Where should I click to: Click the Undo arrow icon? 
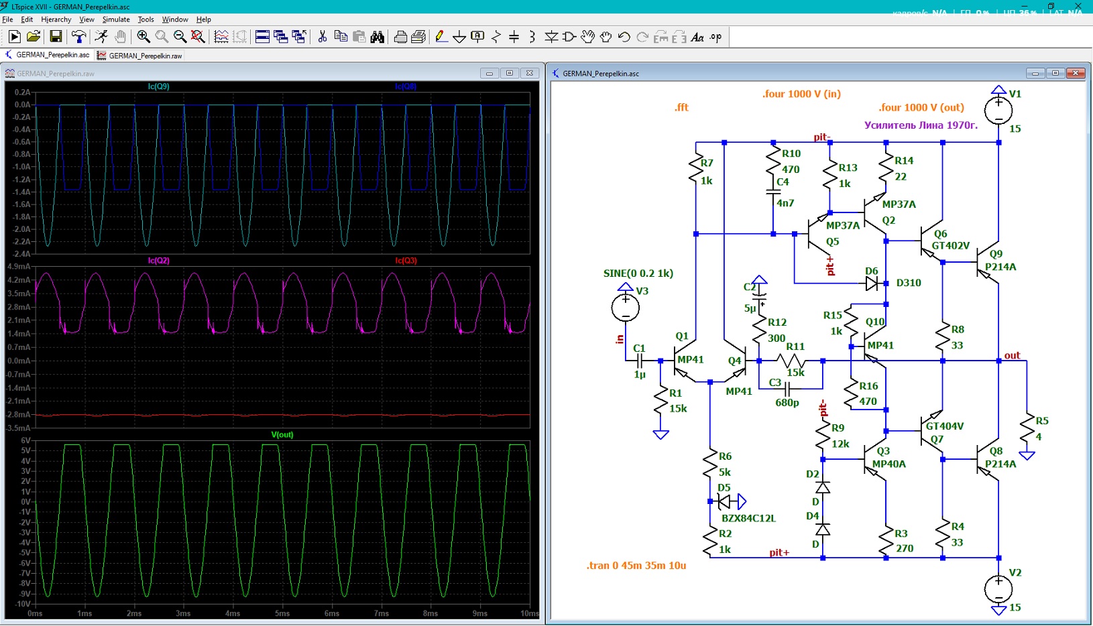coord(624,37)
